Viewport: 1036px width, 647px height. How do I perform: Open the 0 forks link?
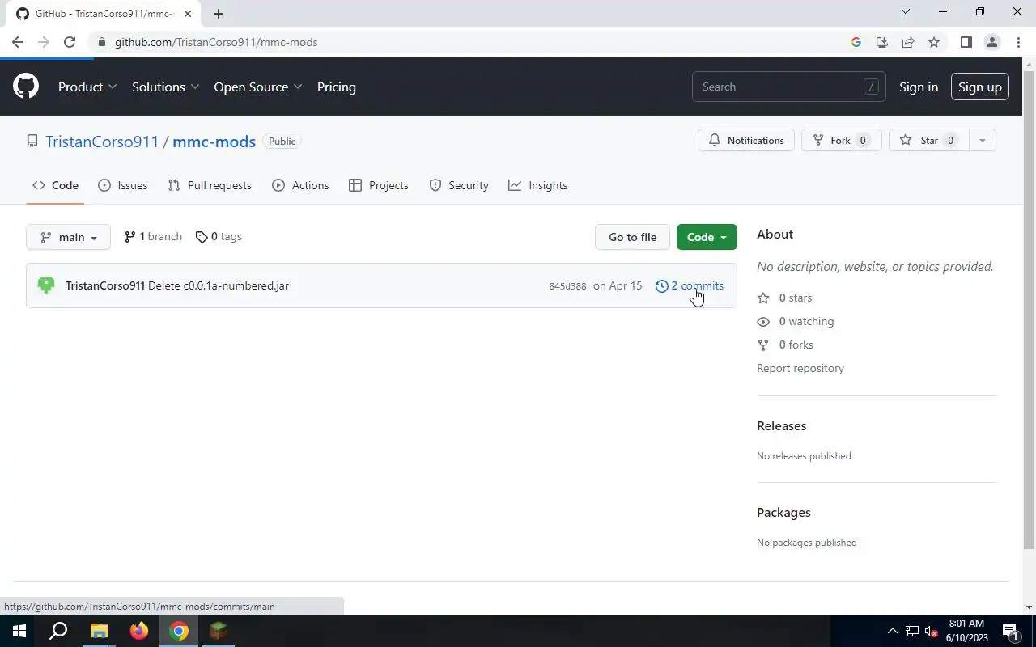click(x=785, y=345)
